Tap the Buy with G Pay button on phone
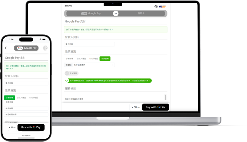This screenshot has height=142, width=247. 31,127
